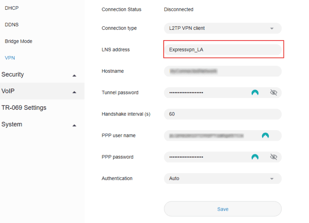The width and height of the screenshot is (309, 223).
Task: Open the Bridge Mode page
Action: pos(19,41)
